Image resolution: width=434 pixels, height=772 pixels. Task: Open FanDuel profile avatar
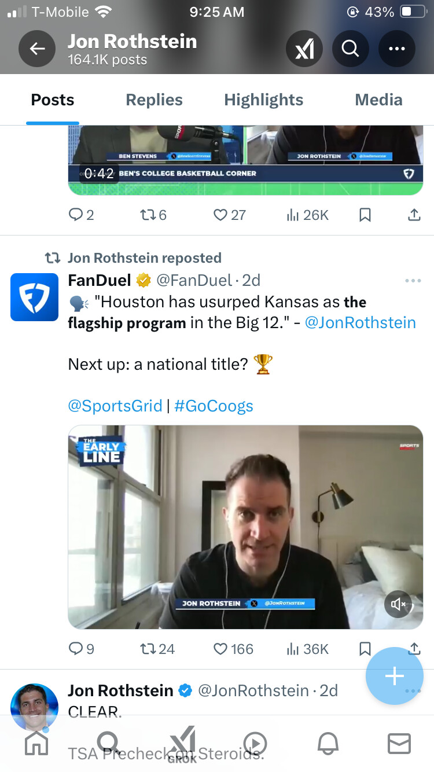(34, 297)
